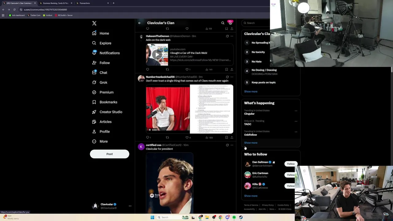
Task: Open Grok from the sidebar
Action: pos(99,83)
